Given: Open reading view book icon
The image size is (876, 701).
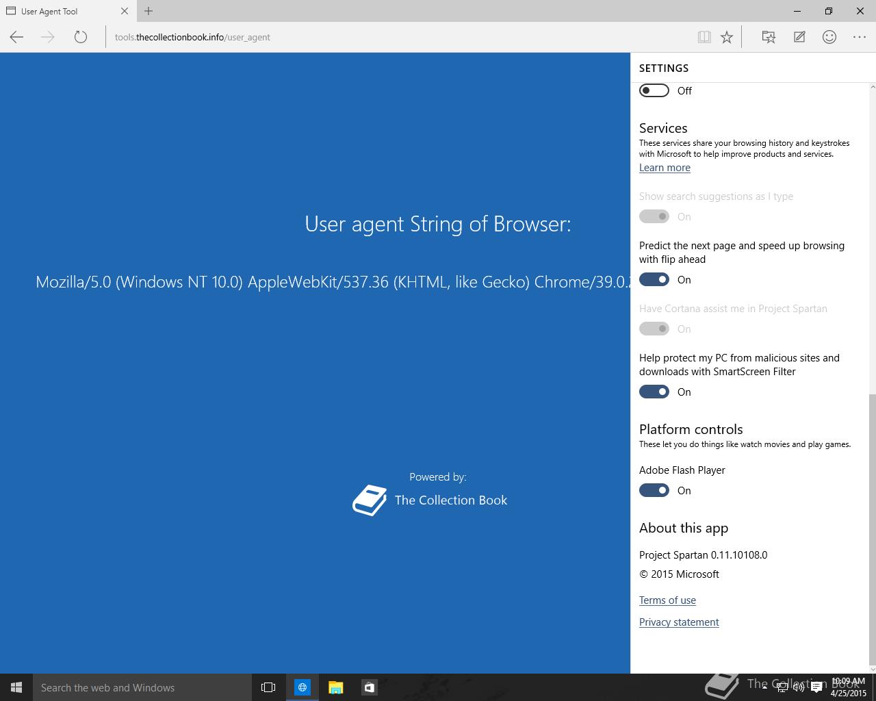Looking at the screenshot, I should [x=704, y=37].
